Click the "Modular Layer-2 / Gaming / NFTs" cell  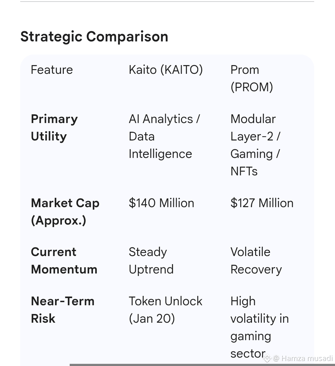pos(255,145)
